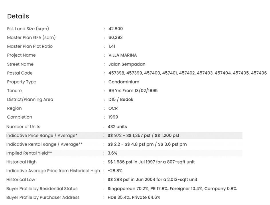Click the Historical Low value from Jun 2004
The image size is (270, 205).
tap(152, 180)
